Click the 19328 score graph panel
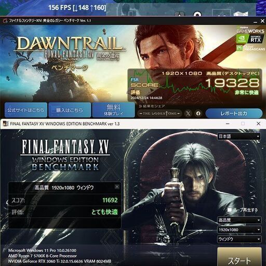Screen dimensions: 266x266 pos(195,85)
